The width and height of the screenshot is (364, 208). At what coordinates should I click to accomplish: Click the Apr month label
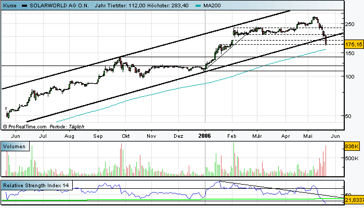coord(285,136)
